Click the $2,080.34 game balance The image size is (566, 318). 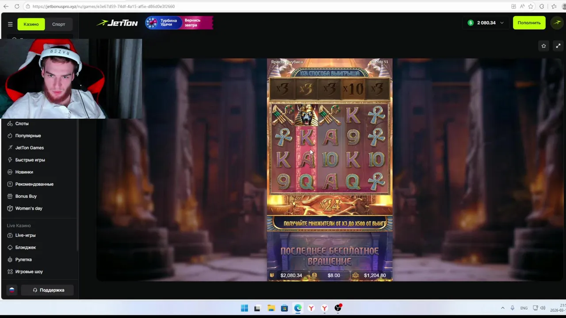click(291, 275)
